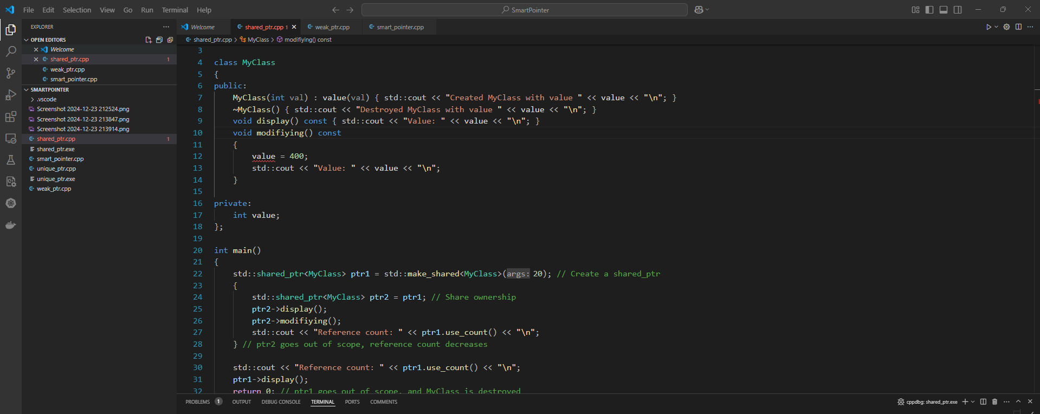
Task: Open the Extensions view
Action: point(10,117)
